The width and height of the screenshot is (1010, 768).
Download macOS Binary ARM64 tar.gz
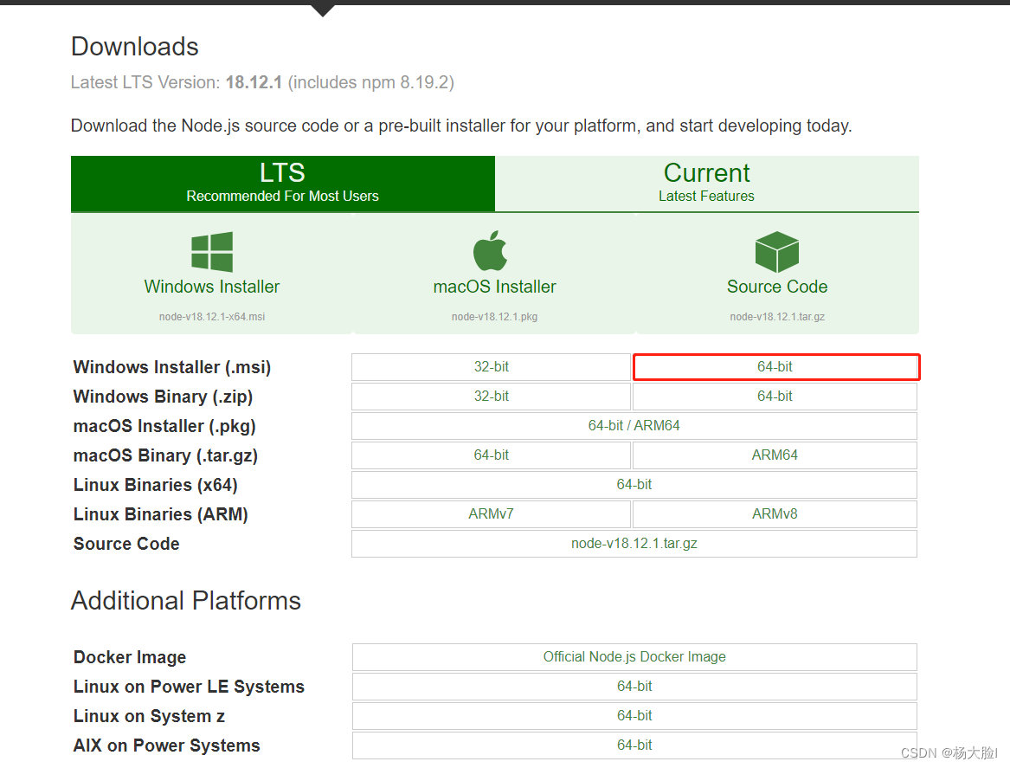(775, 455)
